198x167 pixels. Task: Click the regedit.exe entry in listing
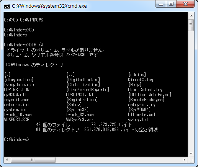[x=17, y=100]
